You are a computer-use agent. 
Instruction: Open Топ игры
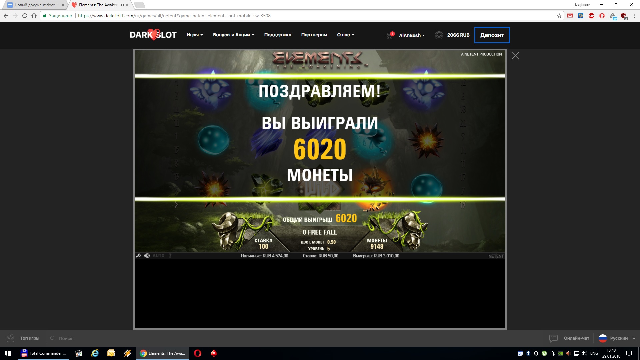[30, 338]
